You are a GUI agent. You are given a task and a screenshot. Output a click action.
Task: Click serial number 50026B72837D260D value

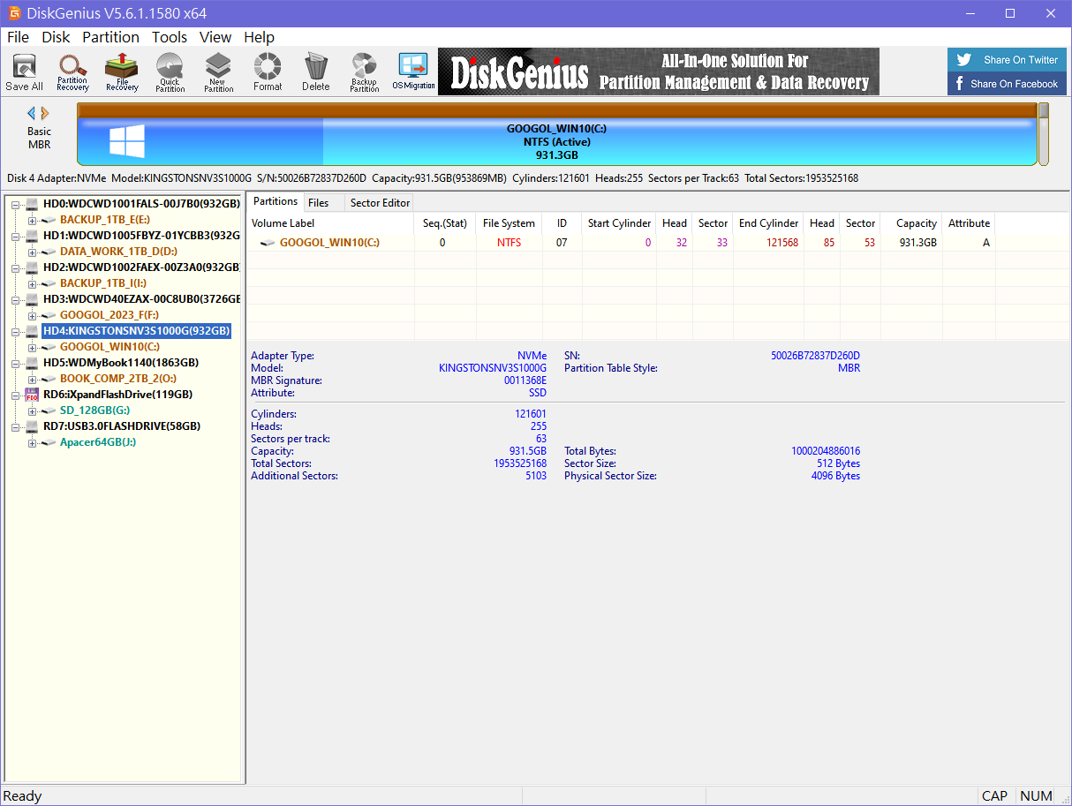pos(815,356)
